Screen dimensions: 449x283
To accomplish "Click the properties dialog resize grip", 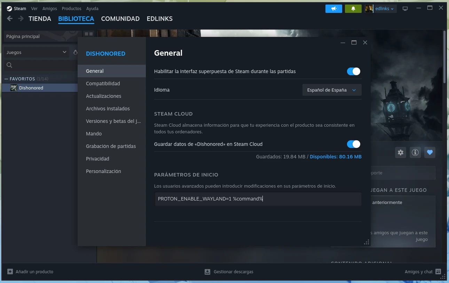I will click(367, 242).
